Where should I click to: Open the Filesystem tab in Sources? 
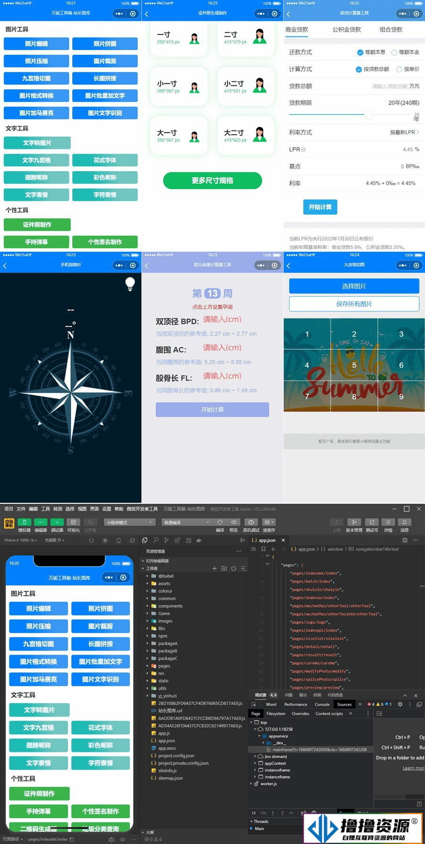click(276, 714)
